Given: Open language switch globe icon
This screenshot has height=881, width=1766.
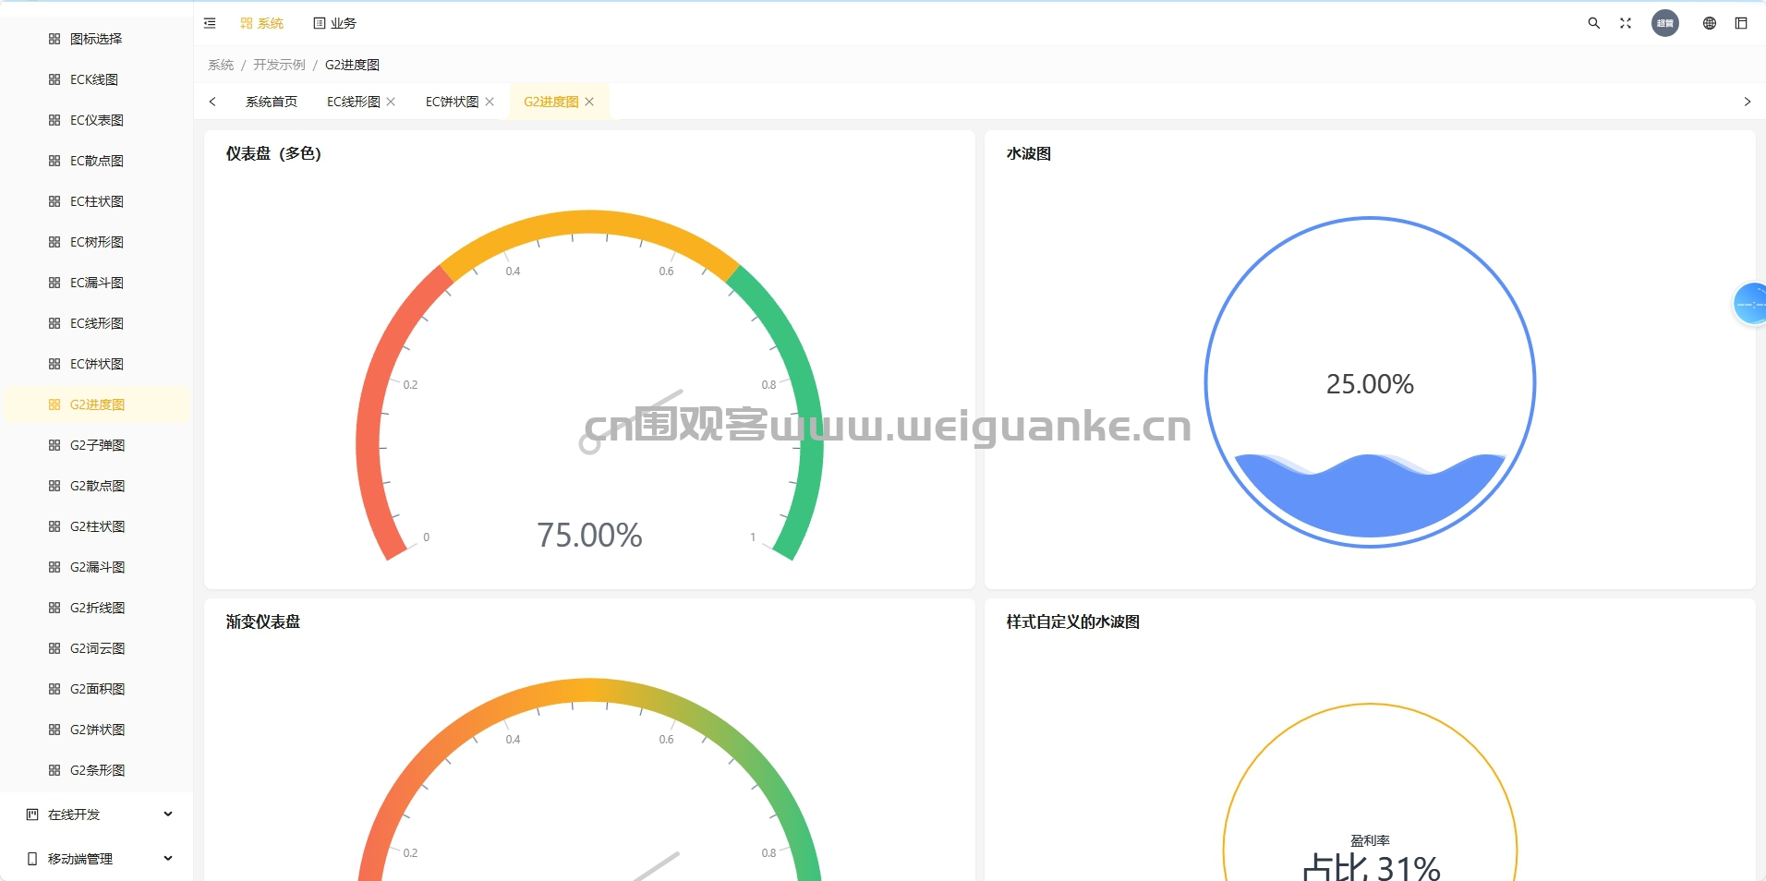Looking at the screenshot, I should 1710,23.
